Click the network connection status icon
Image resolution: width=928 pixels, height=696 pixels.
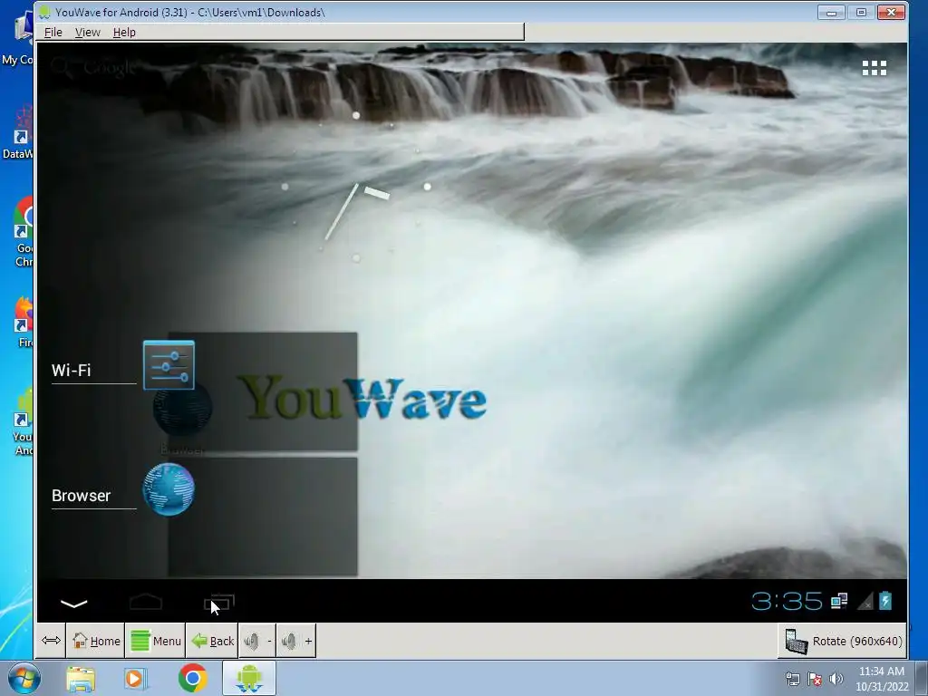click(839, 602)
